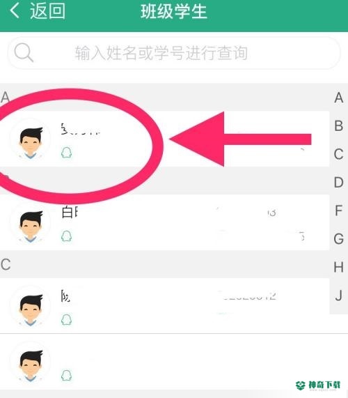Image resolution: width=348 pixels, height=398 pixels.
Task: Jump to letter G in index
Action: pos(339,239)
